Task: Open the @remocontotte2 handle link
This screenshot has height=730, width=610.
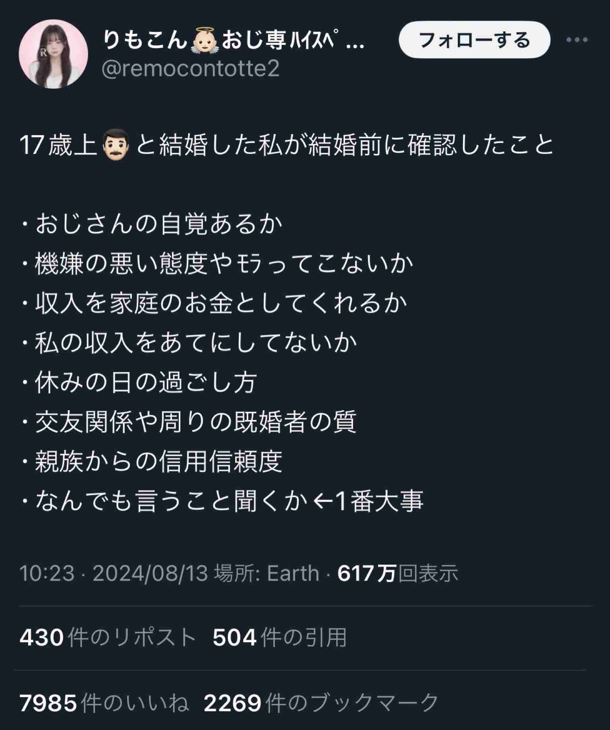Action: [x=191, y=69]
